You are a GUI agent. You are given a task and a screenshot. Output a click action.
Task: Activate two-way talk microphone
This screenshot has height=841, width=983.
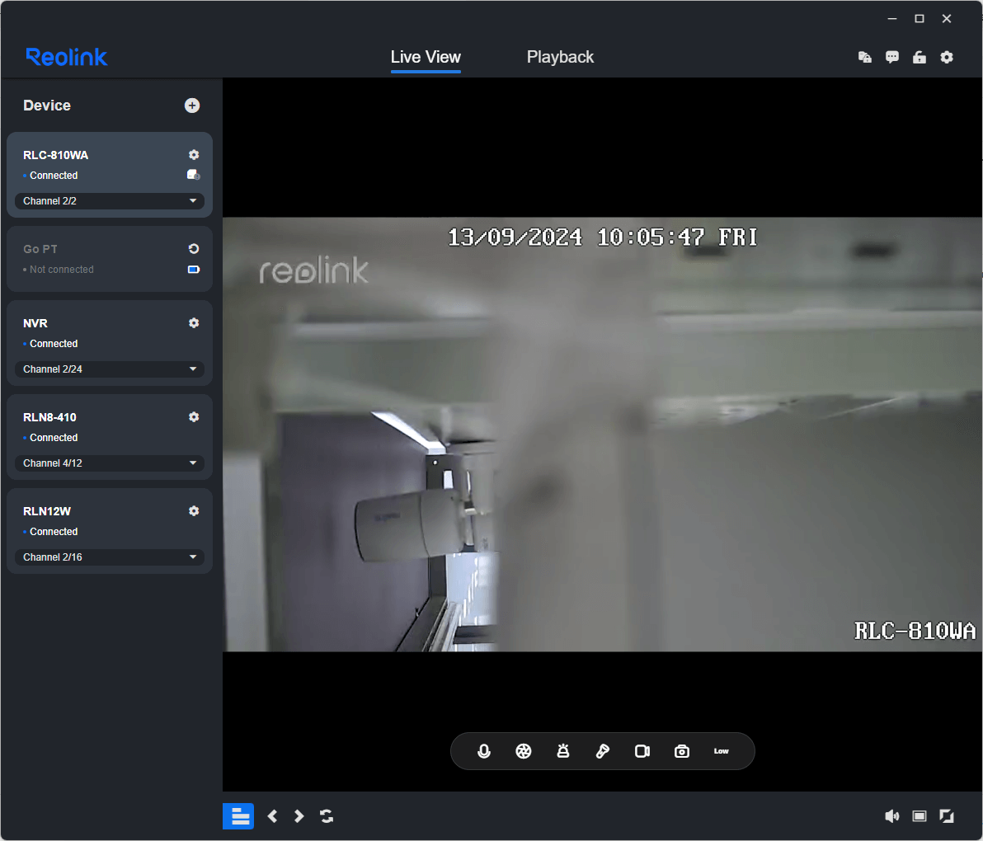[x=484, y=751]
